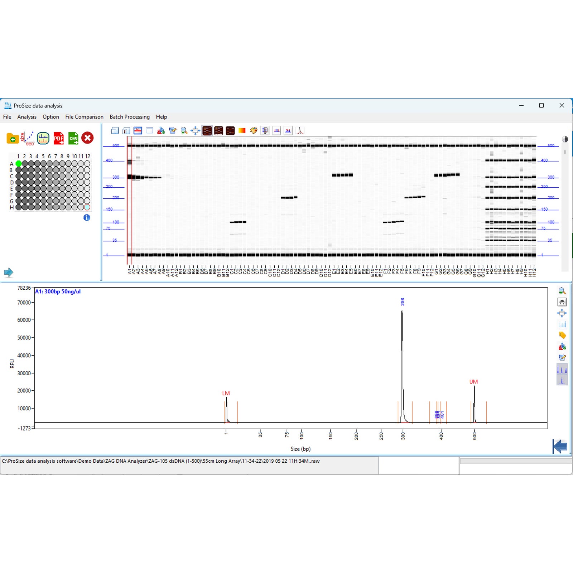Open a data file with the folder icon
Image resolution: width=573 pixels, height=573 pixels.
click(13, 138)
